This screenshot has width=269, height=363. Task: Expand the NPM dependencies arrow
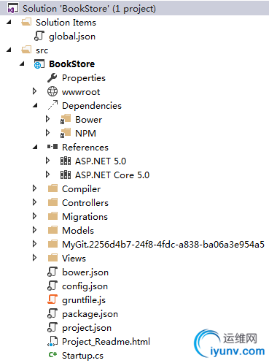(x=47, y=133)
